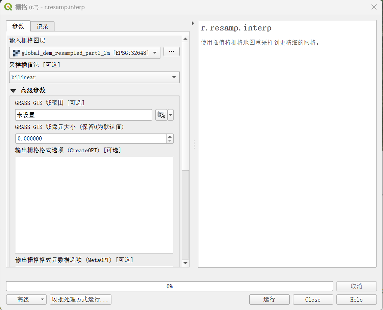Open the Help button
Screen dimensions: 383x310
[356, 300]
